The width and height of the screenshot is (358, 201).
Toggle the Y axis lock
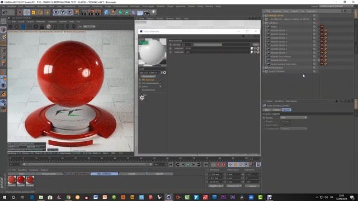pos(62,12)
